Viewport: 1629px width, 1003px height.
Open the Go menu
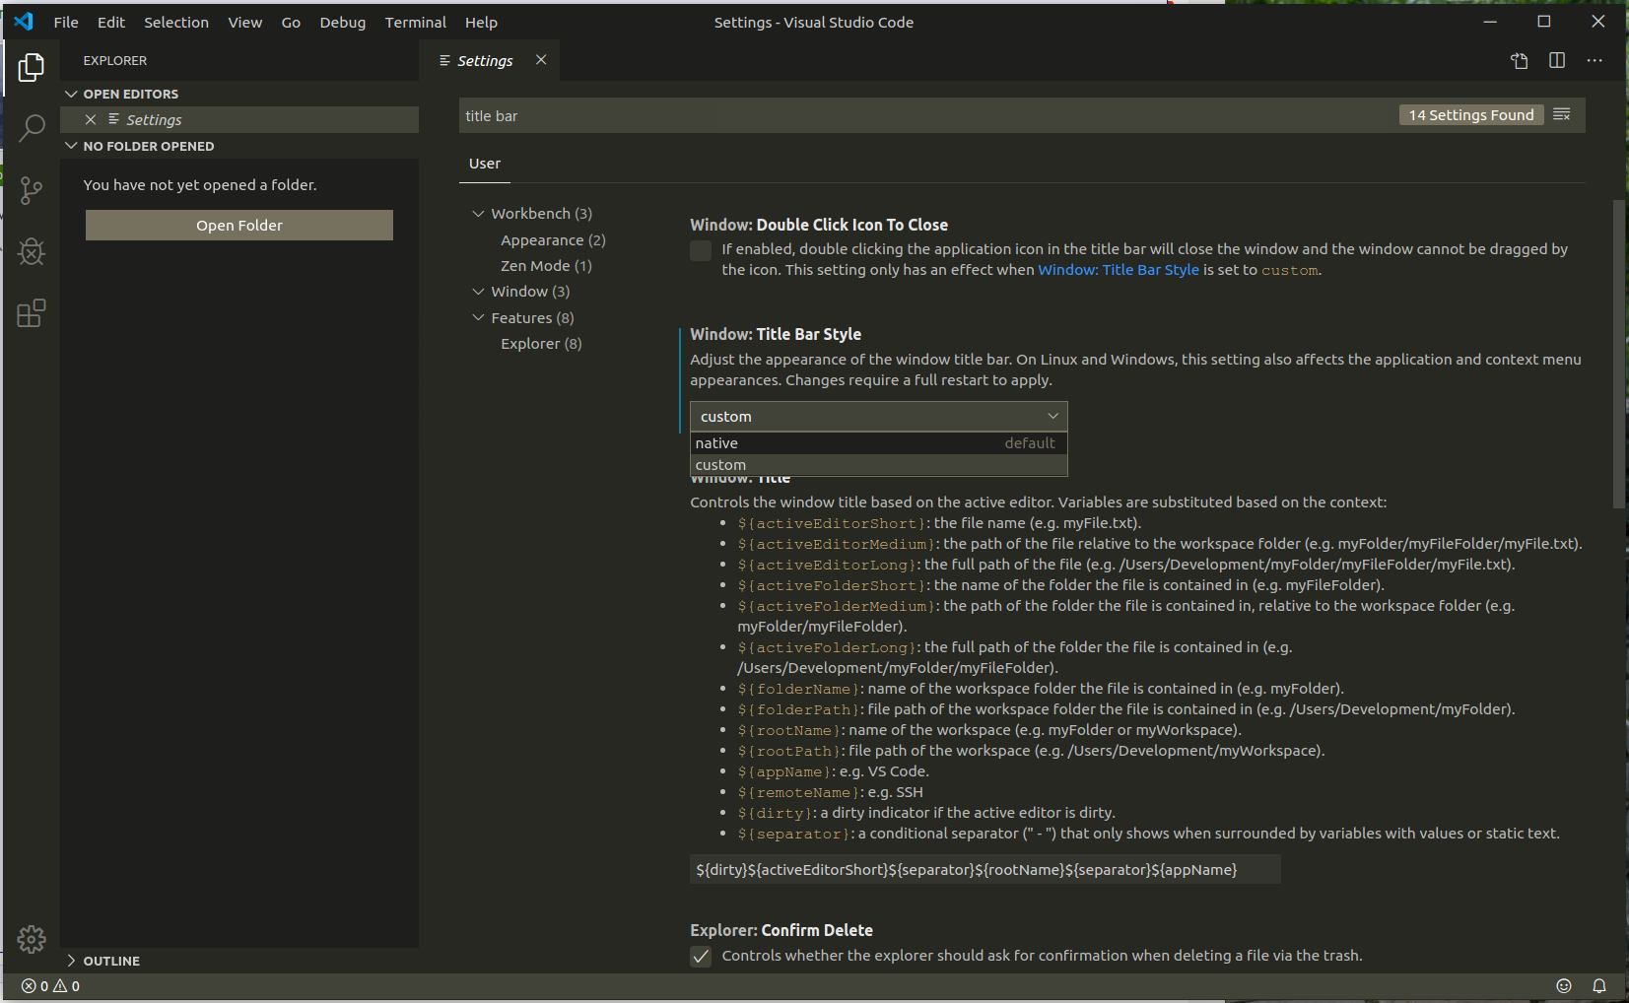tap(291, 22)
